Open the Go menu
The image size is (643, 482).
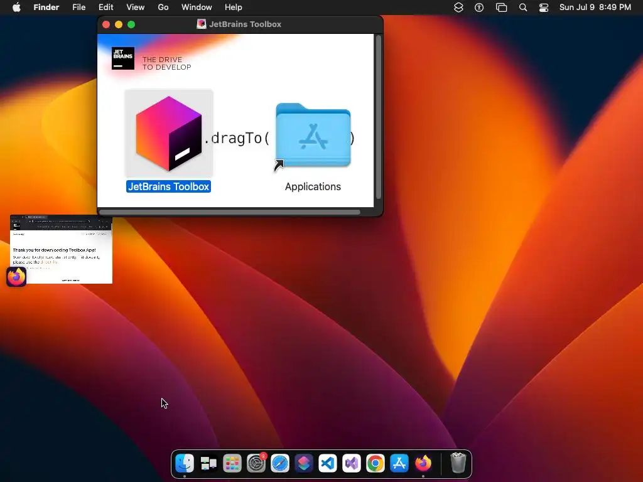163,8
